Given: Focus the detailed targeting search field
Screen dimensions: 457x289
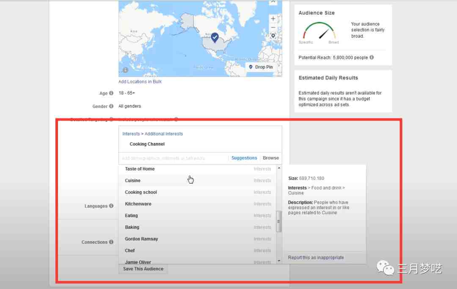Looking at the screenshot, I should [x=173, y=158].
